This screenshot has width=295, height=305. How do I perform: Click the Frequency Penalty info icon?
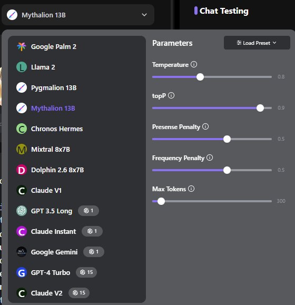click(210, 158)
